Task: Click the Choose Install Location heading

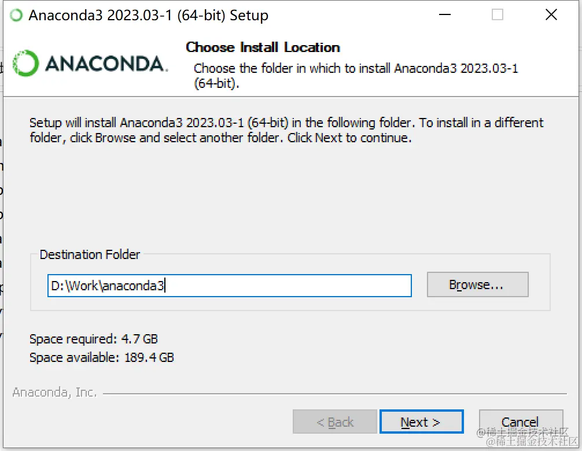Action: pos(262,47)
